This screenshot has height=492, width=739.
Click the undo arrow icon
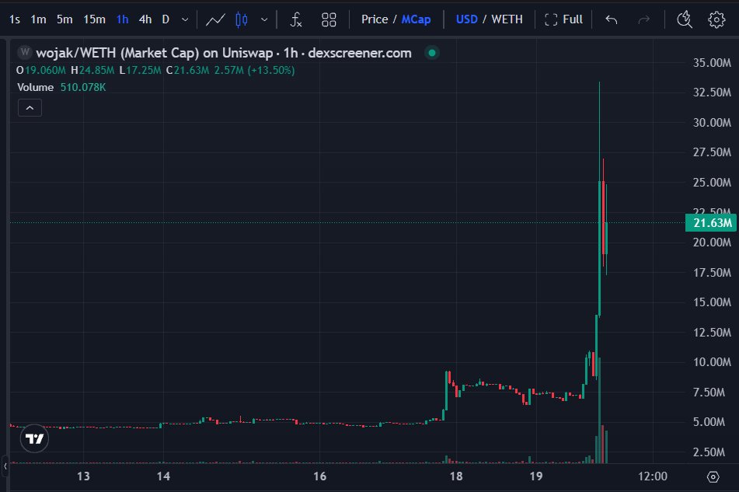click(x=612, y=19)
